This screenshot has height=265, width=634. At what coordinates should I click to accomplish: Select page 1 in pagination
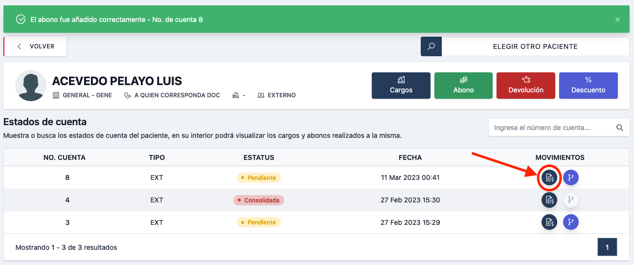pos(607,247)
